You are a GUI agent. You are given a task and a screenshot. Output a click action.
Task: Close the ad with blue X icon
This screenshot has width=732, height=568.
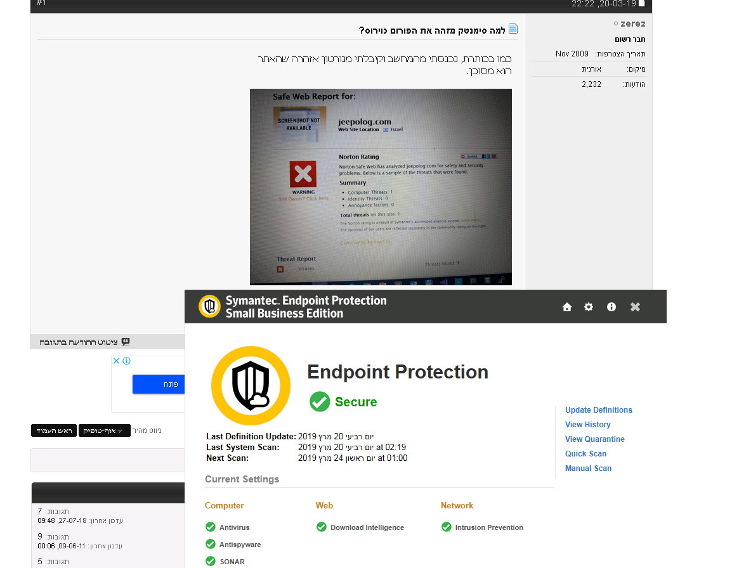coord(116,361)
